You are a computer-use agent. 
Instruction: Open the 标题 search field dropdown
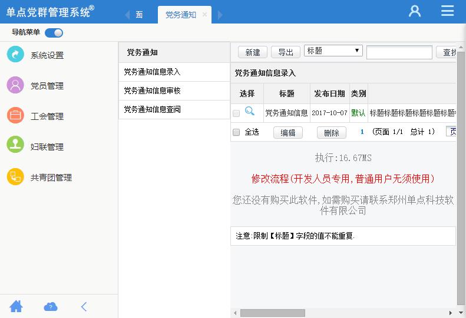tap(333, 51)
